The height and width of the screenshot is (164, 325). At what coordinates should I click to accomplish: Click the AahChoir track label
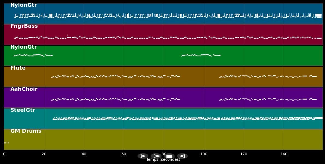24,89
